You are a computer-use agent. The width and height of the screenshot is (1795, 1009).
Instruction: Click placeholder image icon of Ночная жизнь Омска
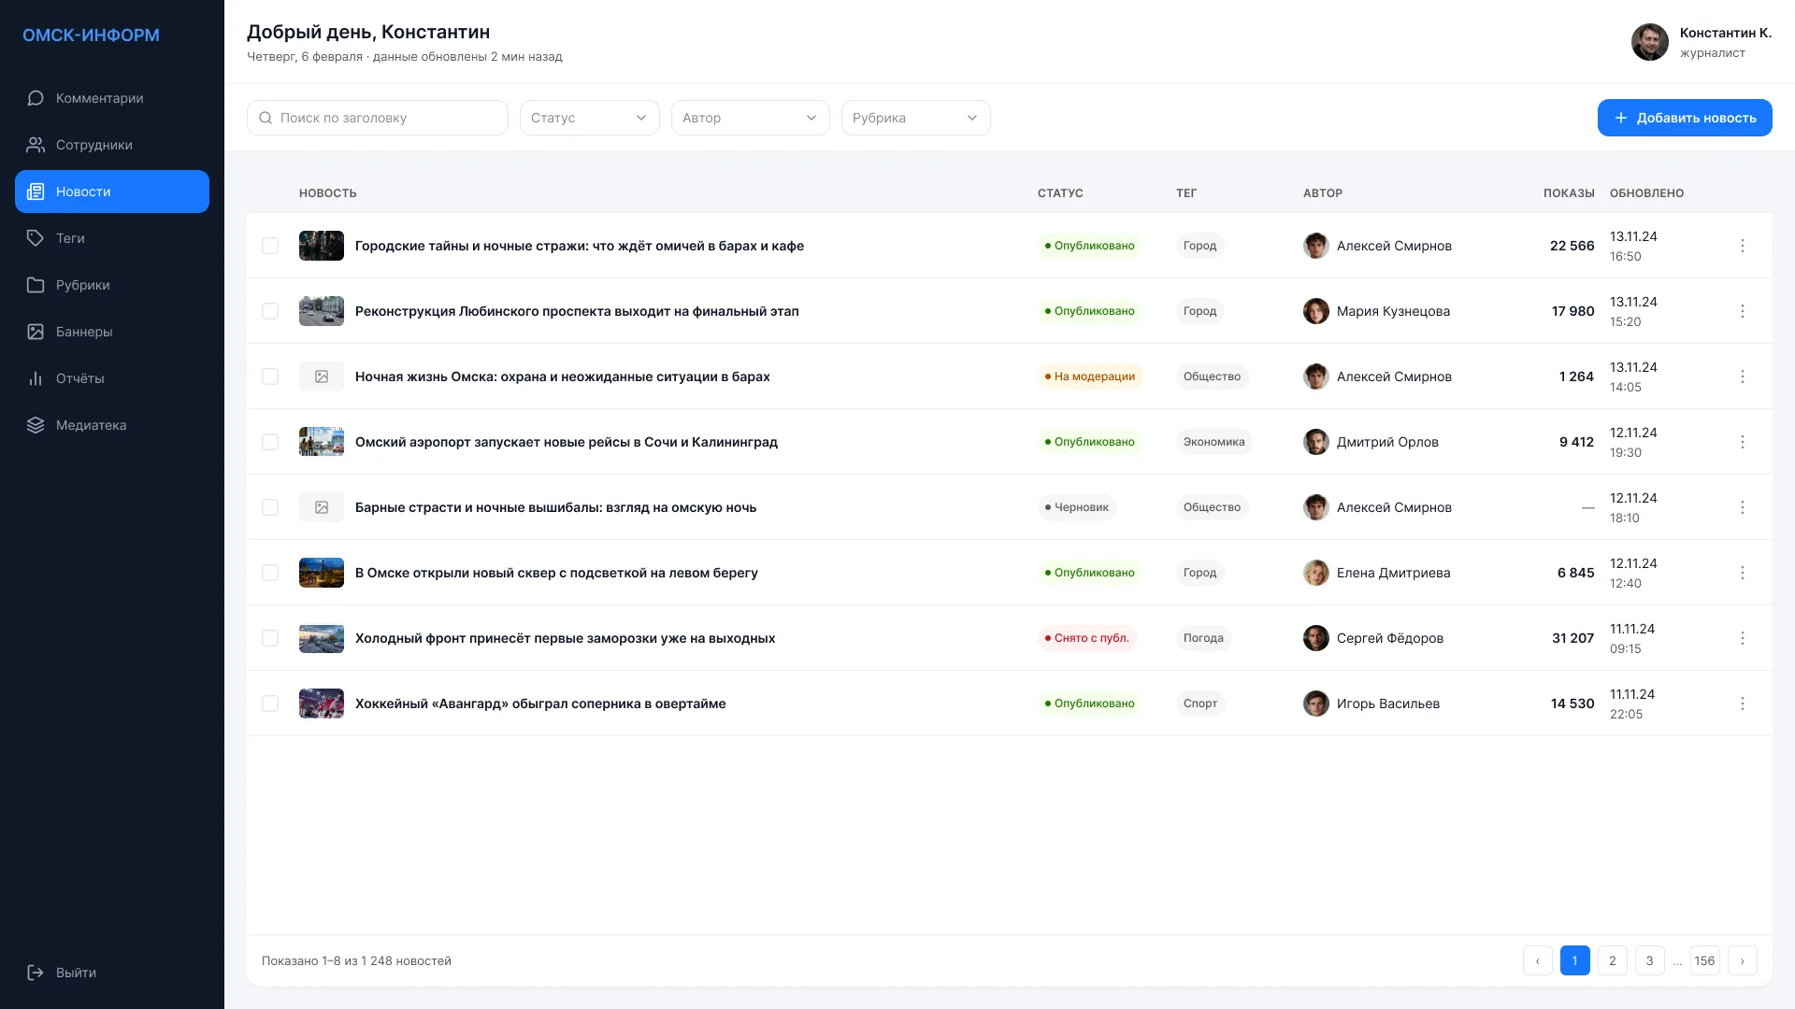coord(322,377)
